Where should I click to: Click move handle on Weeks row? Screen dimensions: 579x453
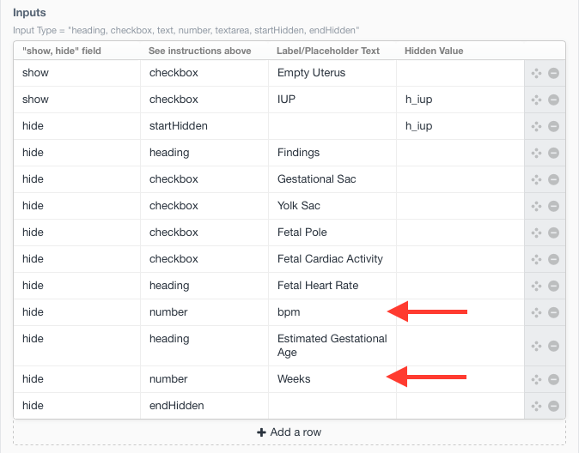coord(536,379)
